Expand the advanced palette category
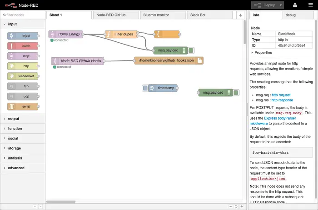 click(23, 168)
